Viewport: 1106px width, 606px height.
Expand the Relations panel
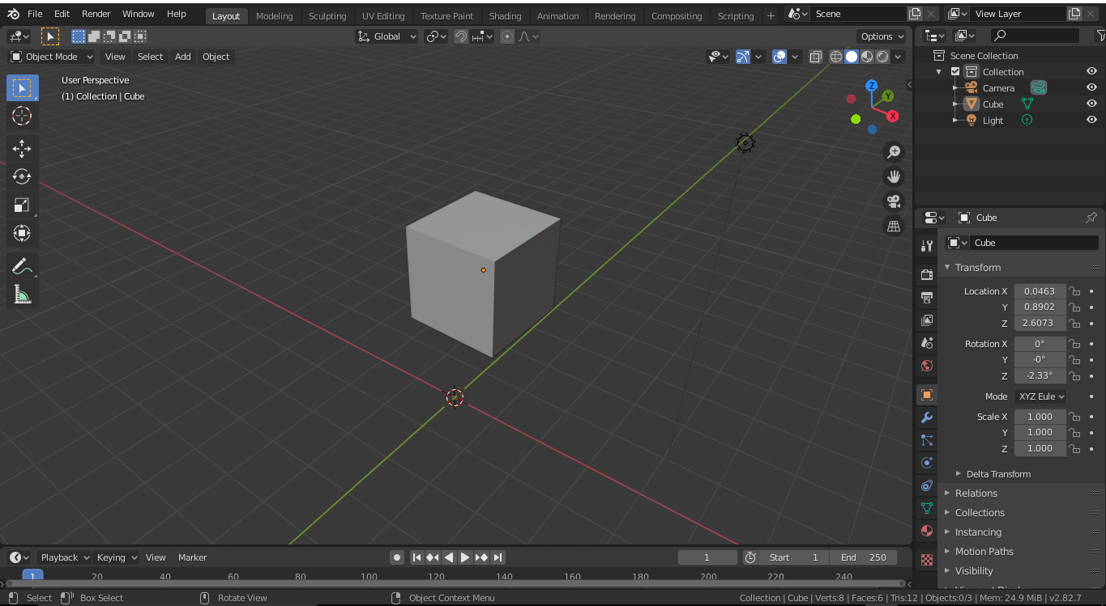tap(976, 494)
